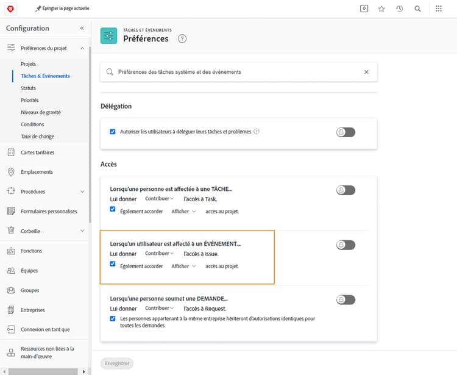Screen dimensions: 457x375
Task: Uncheck Également accorder under TÂCHE
Action: tap(113, 209)
